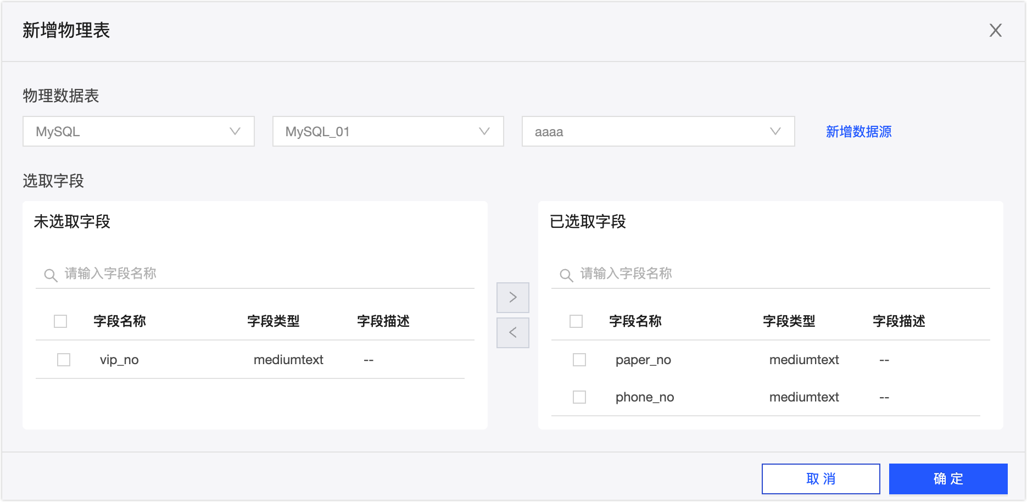Move selected fields back with the < arrow
The image size is (1027, 502).
point(513,332)
